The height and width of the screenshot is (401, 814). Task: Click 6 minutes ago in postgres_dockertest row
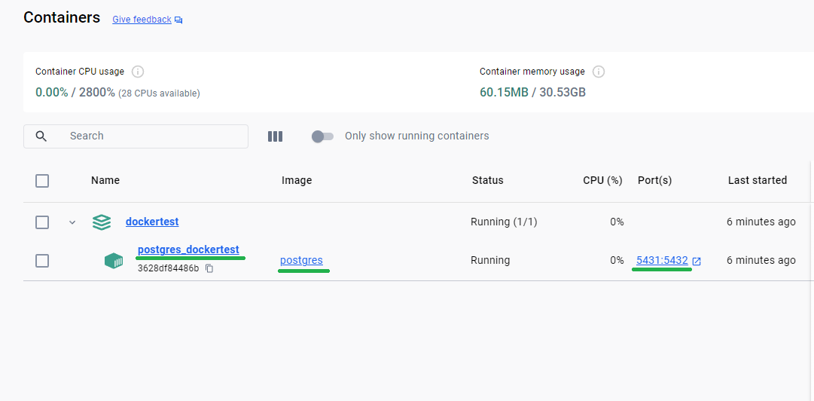tap(761, 260)
